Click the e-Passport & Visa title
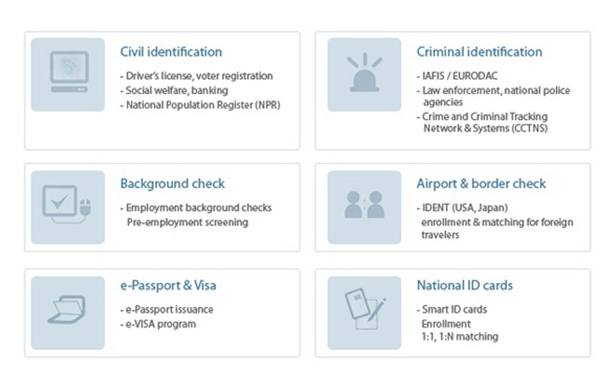The height and width of the screenshot is (389, 616). (x=168, y=285)
